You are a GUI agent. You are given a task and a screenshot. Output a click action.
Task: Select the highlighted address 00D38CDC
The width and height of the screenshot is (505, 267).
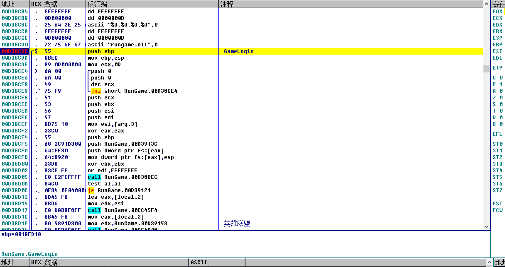click(x=15, y=51)
